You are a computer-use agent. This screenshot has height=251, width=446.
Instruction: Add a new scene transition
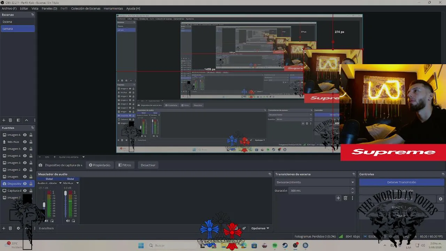pos(338,198)
